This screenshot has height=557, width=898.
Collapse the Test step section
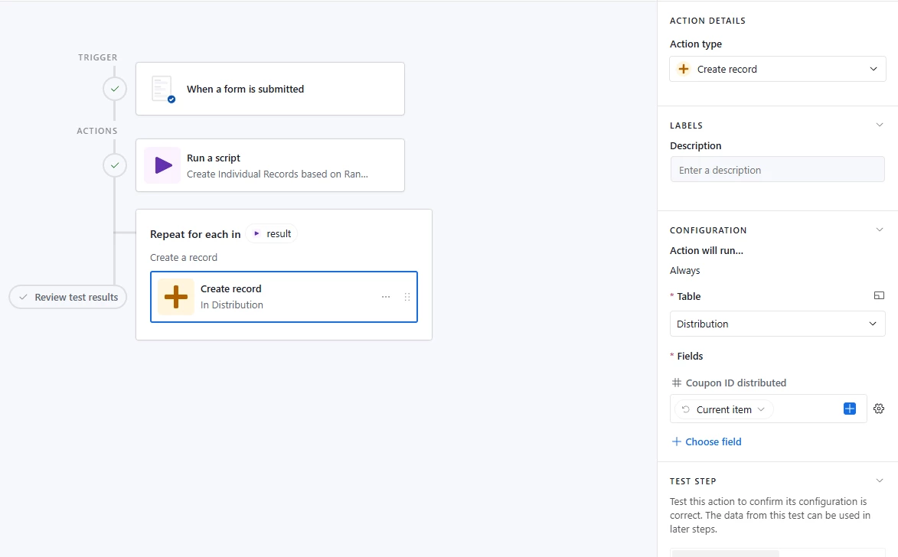pyautogui.click(x=880, y=480)
